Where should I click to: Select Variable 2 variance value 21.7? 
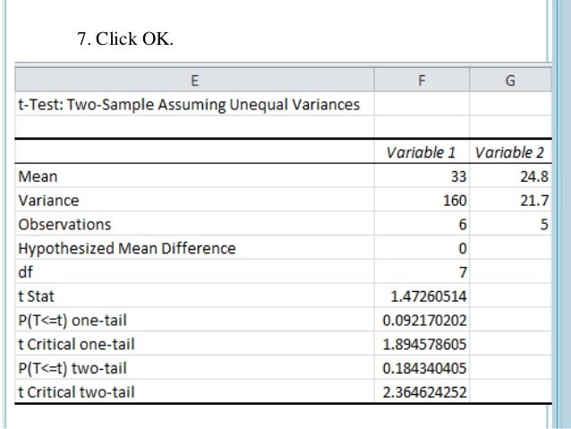point(510,201)
